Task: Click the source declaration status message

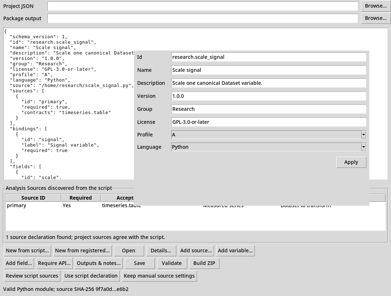Action: pos(85,237)
